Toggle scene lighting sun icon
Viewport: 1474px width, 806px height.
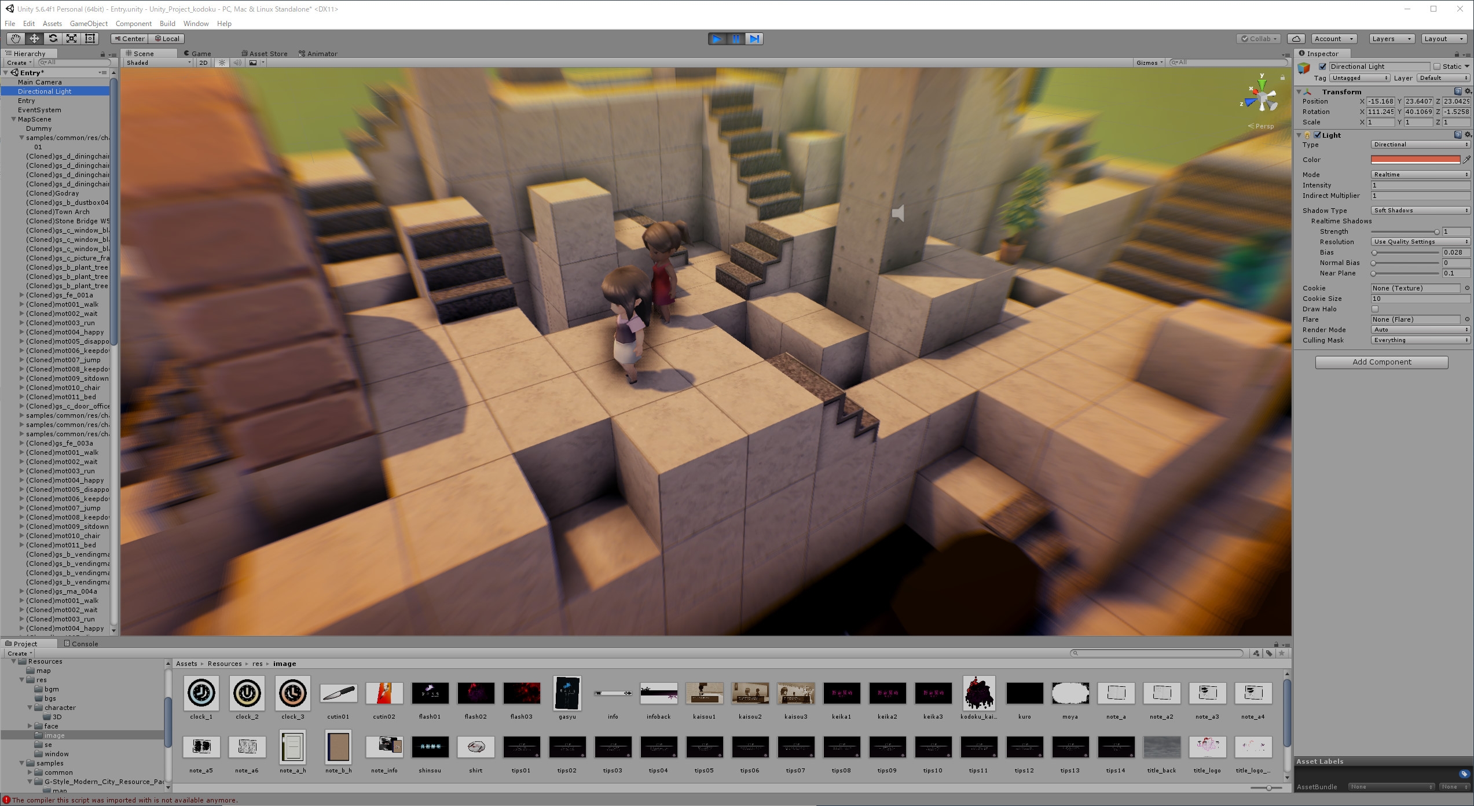[222, 62]
